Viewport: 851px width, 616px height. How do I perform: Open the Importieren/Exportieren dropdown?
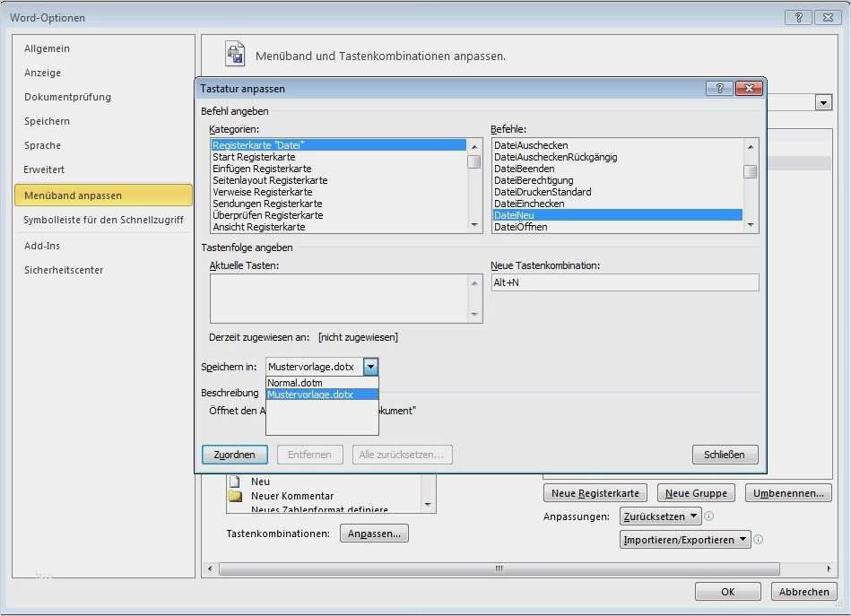point(686,540)
